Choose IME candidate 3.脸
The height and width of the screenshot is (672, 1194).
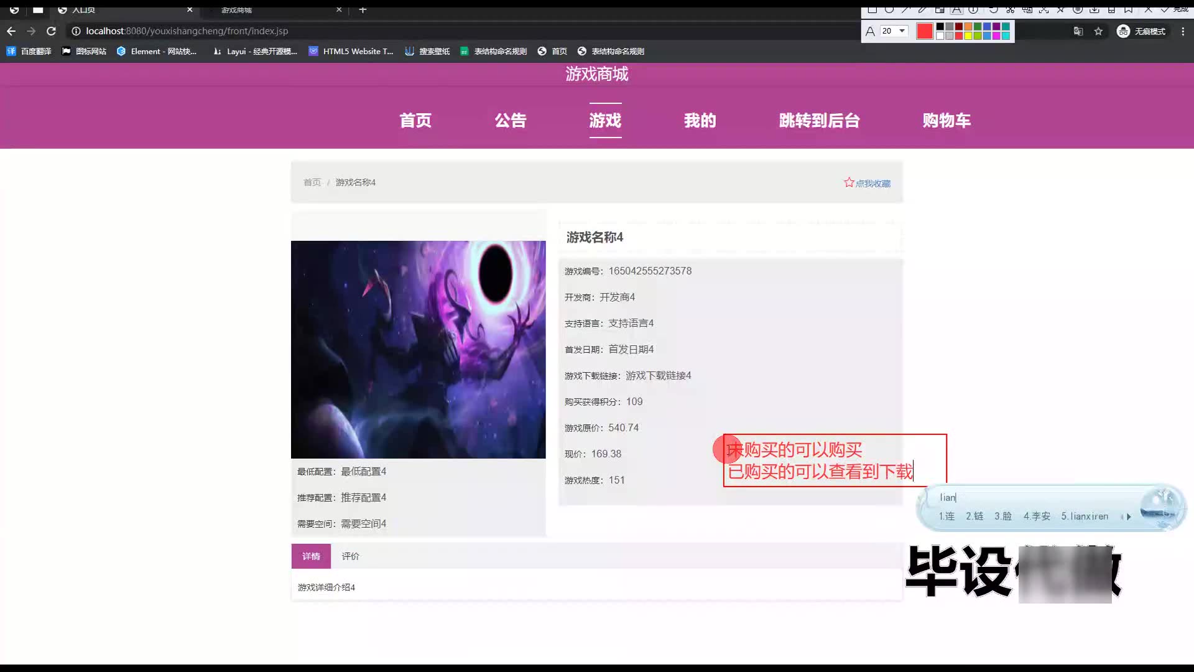(1002, 516)
